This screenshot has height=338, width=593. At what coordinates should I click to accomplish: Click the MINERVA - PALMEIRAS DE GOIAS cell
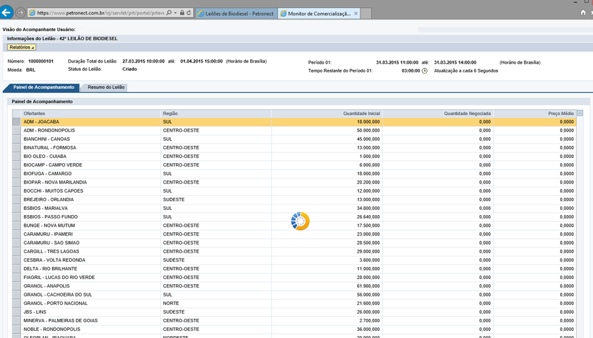coord(91,321)
